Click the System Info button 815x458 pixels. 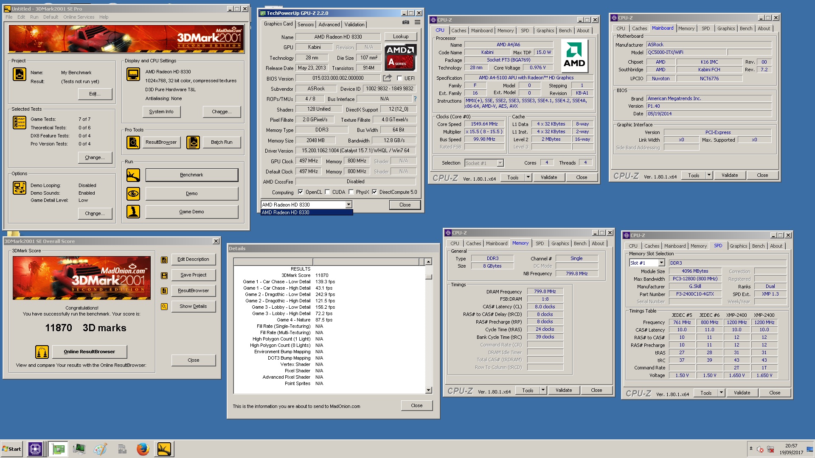click(161, 112)
